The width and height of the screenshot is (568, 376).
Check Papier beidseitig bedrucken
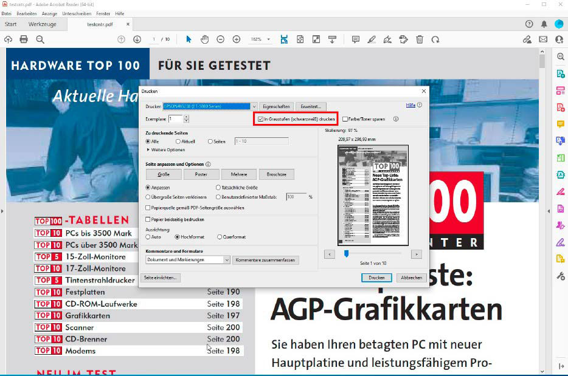tap(148, 219)
